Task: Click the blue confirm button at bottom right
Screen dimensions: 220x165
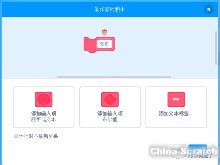Action: (x=197, y=150)
